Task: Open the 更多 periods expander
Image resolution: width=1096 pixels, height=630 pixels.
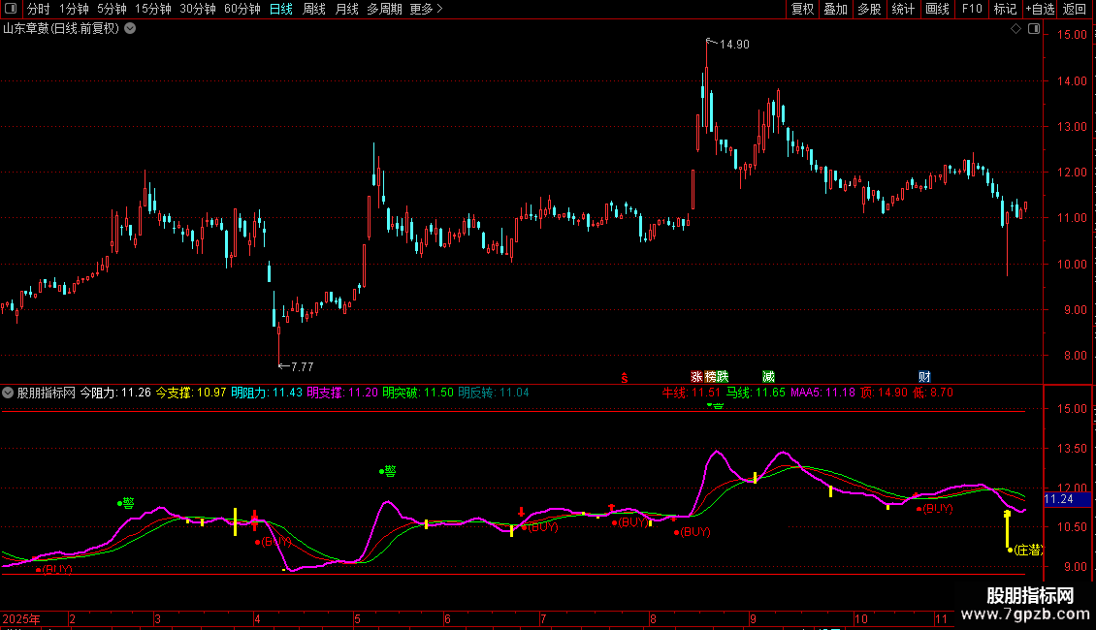Action: 426,9
